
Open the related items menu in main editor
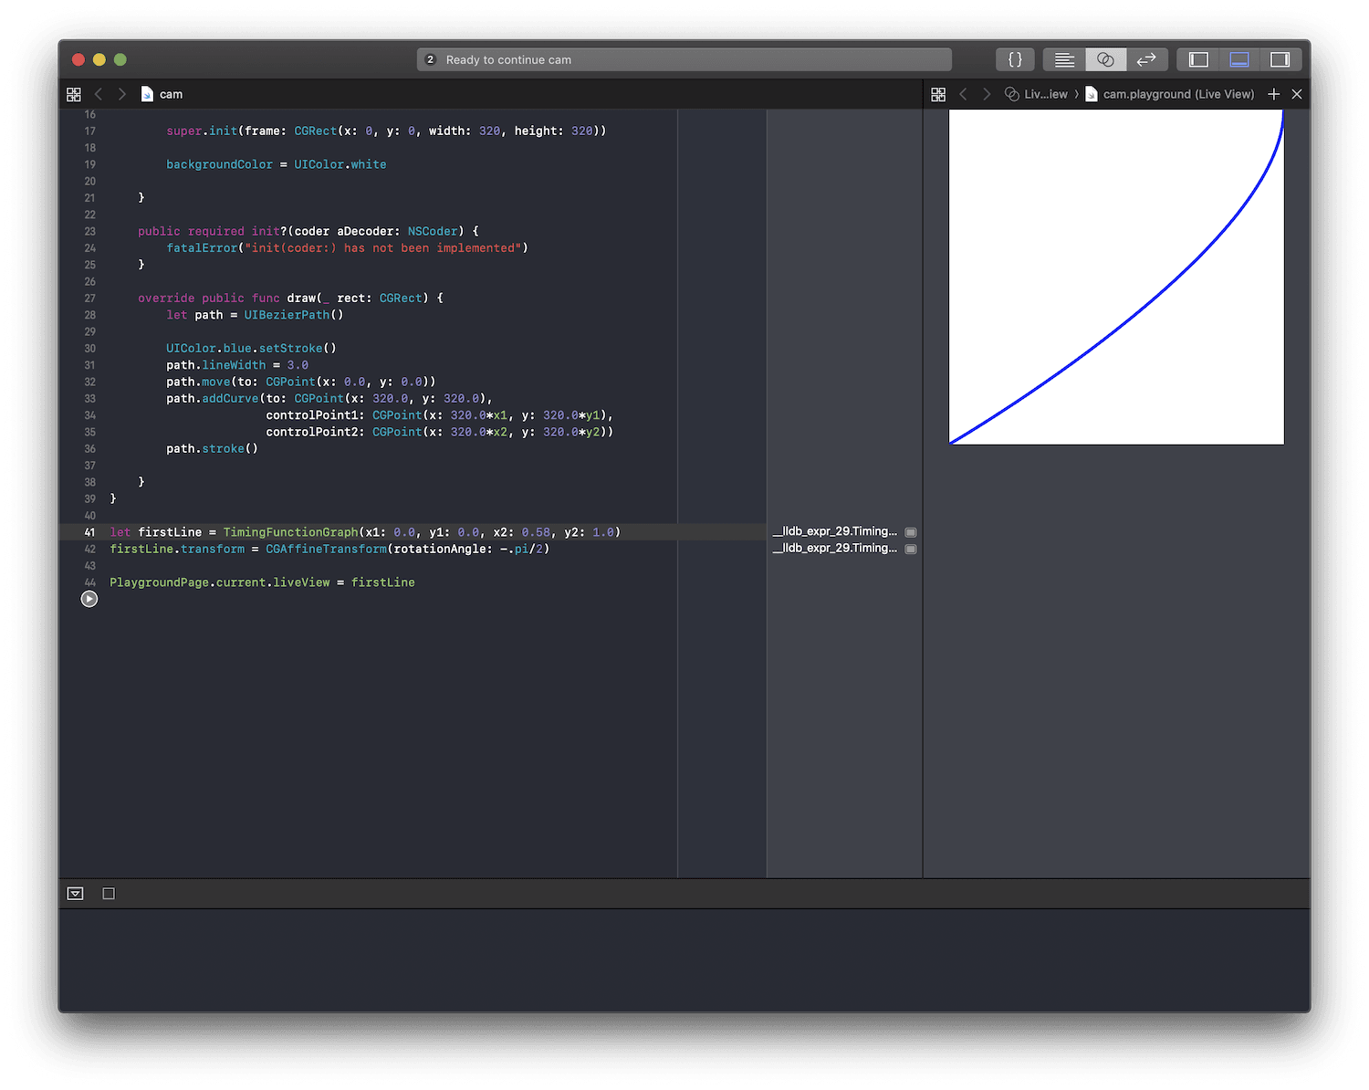pos(74,94)
